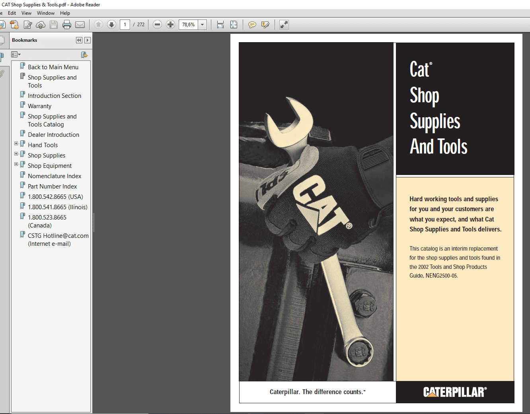
Task: Select the 1.800.542.8665 (USA) bookmark
Action: 55,197
